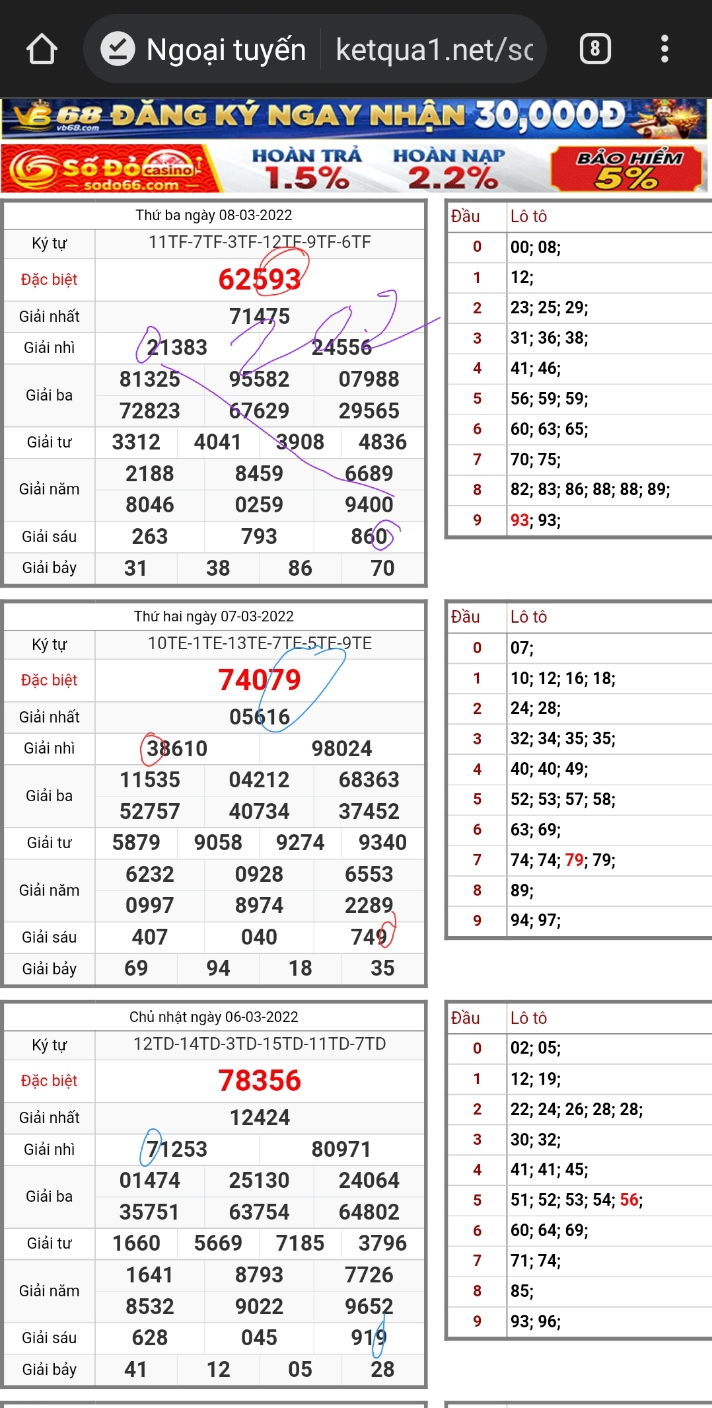Select lô tô row '60; 63; 65;'
The width and height of the screenshot is (712, 1408).
pos(549,429)
